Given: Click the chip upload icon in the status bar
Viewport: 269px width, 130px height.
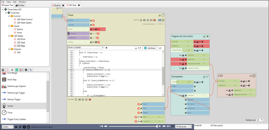Looking at the screenshot, I should [x=24, y=127].
